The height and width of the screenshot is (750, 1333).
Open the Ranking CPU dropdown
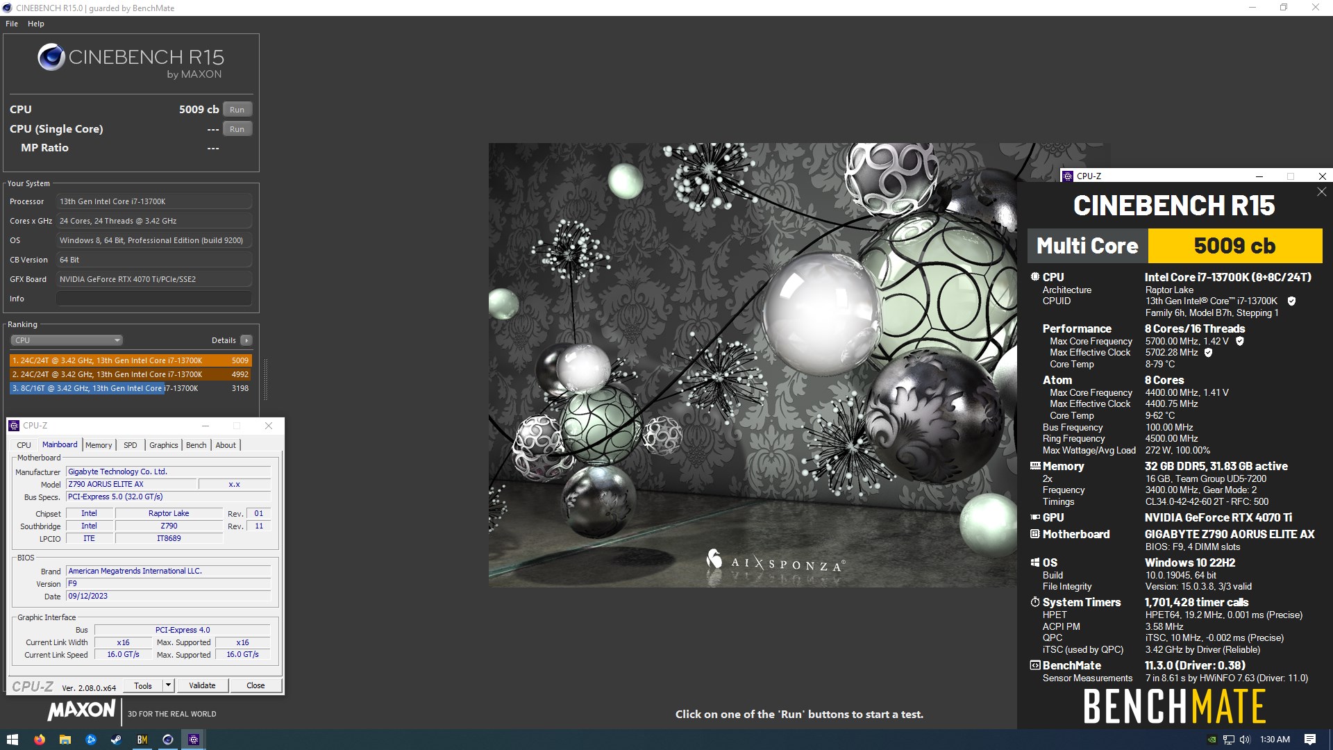point(67,340)
